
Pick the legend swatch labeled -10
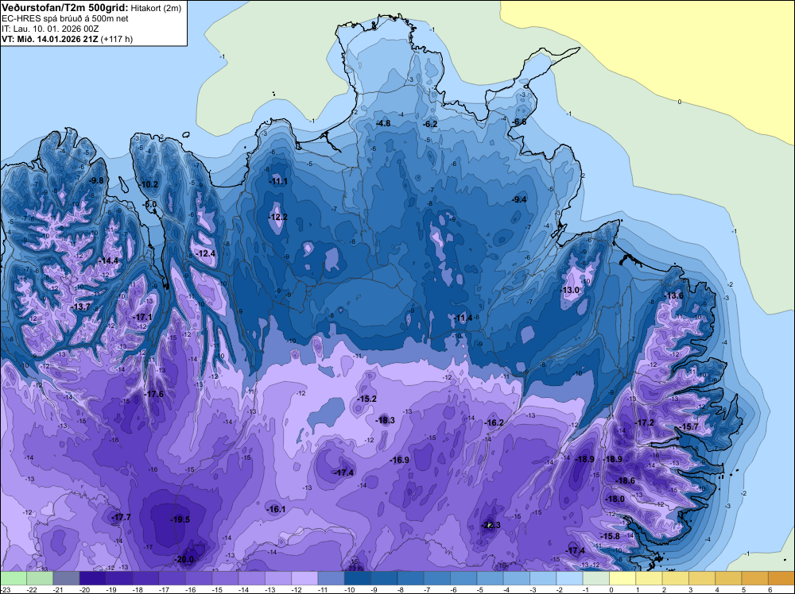pos(358,578)
